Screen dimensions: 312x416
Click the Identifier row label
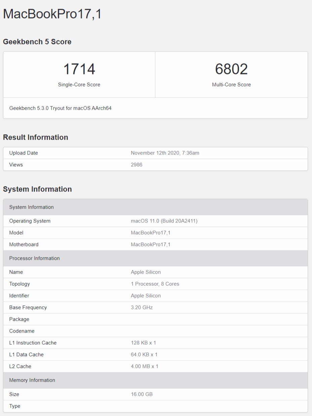coord(19,296)
